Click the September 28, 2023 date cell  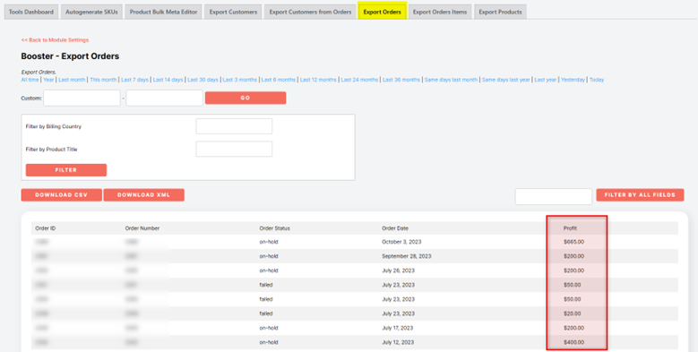click(407, 256)
